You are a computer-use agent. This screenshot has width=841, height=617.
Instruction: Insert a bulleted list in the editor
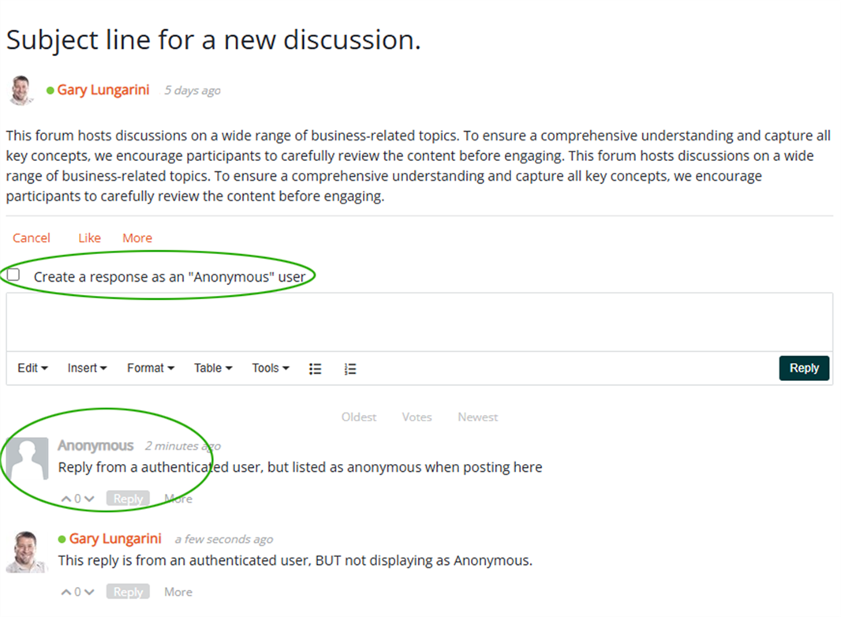coord(316,368)
